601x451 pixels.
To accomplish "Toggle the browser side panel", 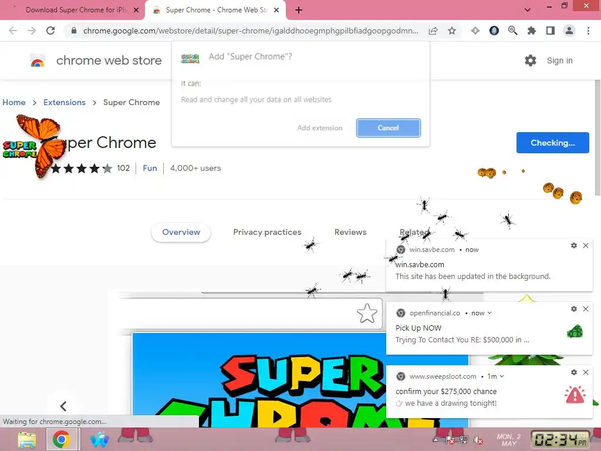I will coord(551,31).
